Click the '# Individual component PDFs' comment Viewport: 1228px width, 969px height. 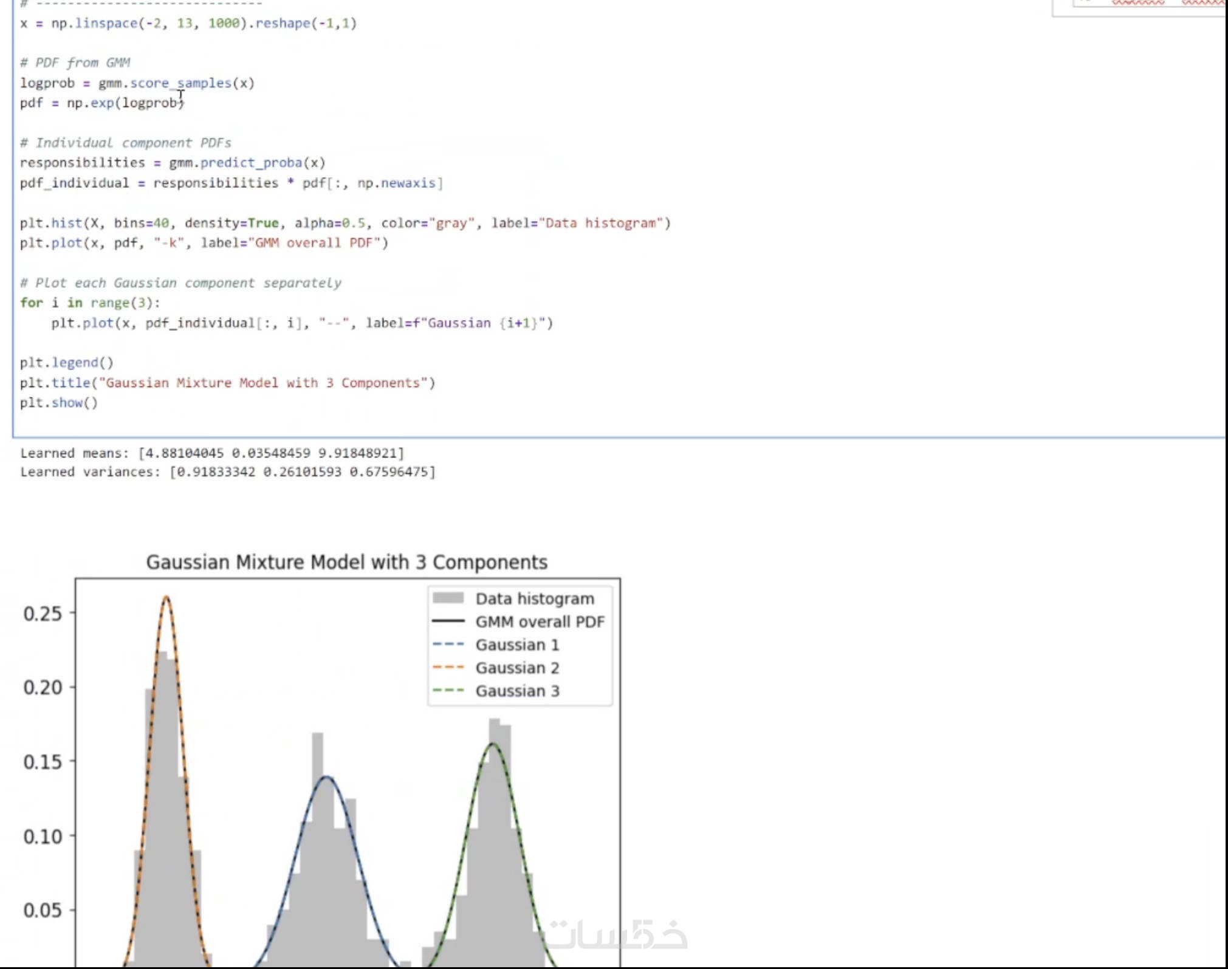(x=126, y=143)
